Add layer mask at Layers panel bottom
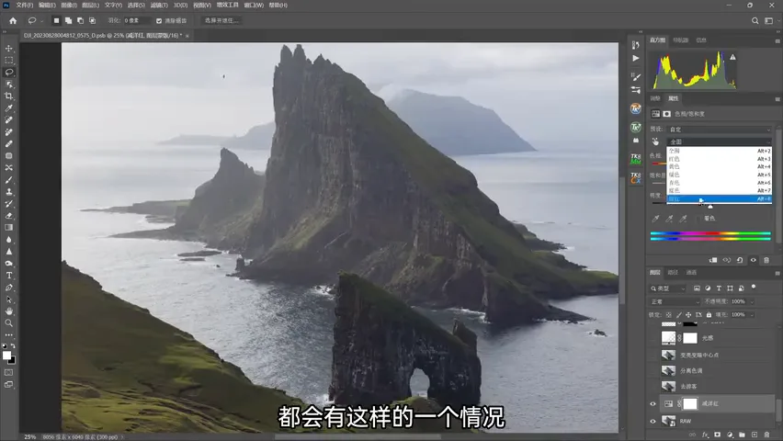This screenshot has width=783, height=441. (x=718, y=435)
